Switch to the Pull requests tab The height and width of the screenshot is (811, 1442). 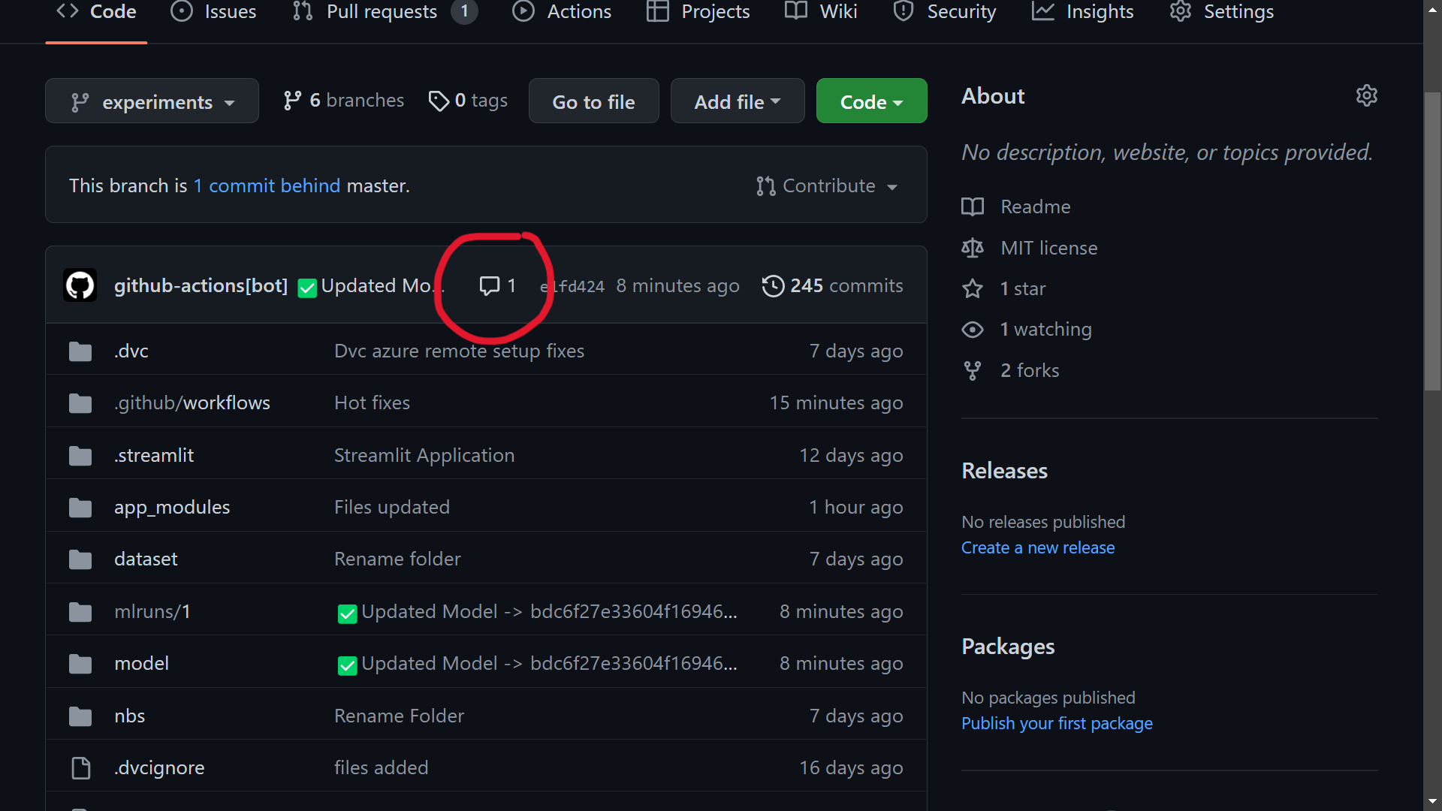click(385, 12)
